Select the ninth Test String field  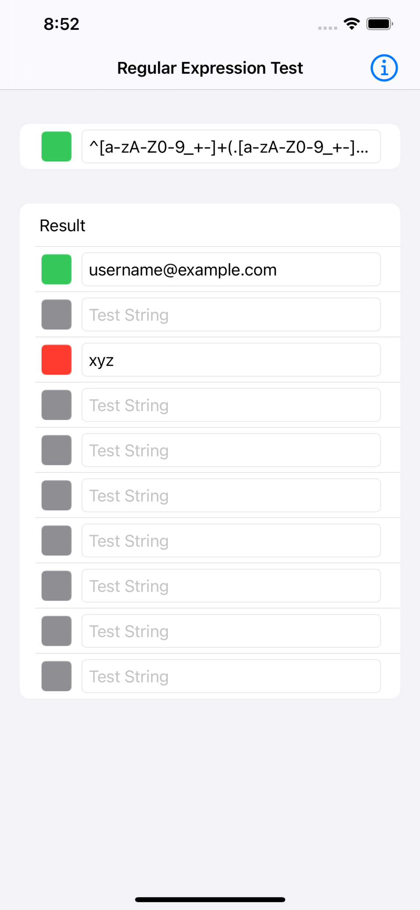click(231, 631)
